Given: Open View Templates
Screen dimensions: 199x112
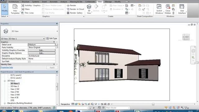Looking at the screenshot, I should [15, 9].
